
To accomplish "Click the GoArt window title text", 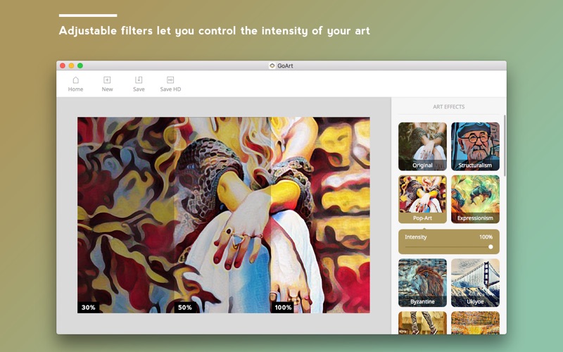I will [x=285, y=65].
